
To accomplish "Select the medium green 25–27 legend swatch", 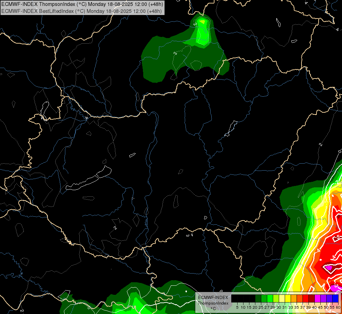I will point(264,298).
